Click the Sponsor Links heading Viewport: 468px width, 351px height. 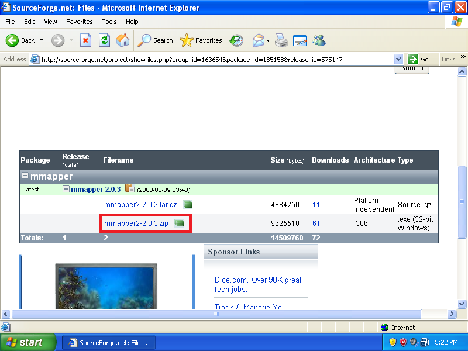(x=233, y=252)
